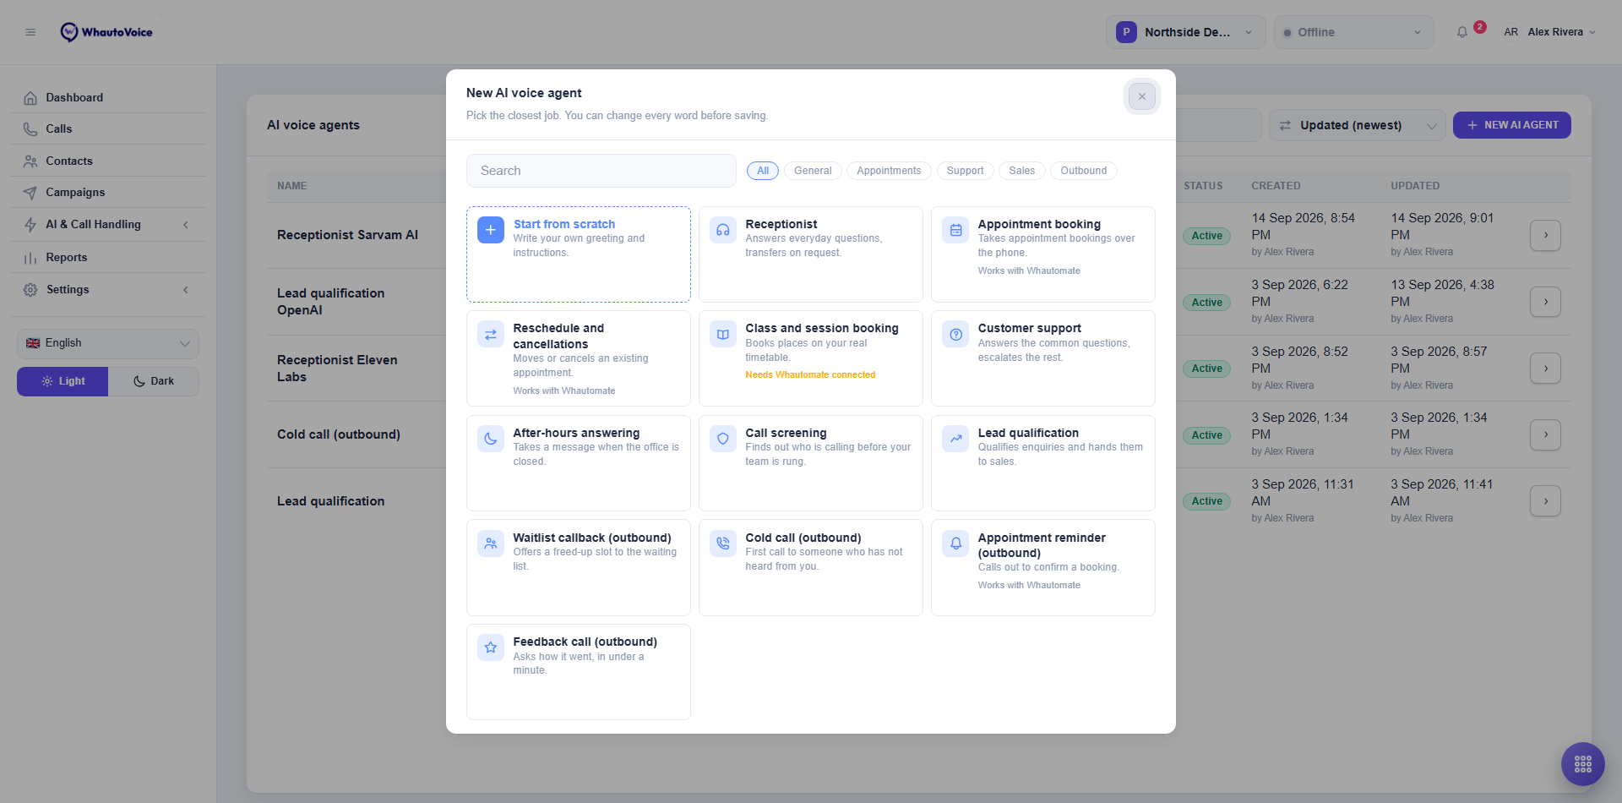Click the After-hours answering moon icon

491,439
